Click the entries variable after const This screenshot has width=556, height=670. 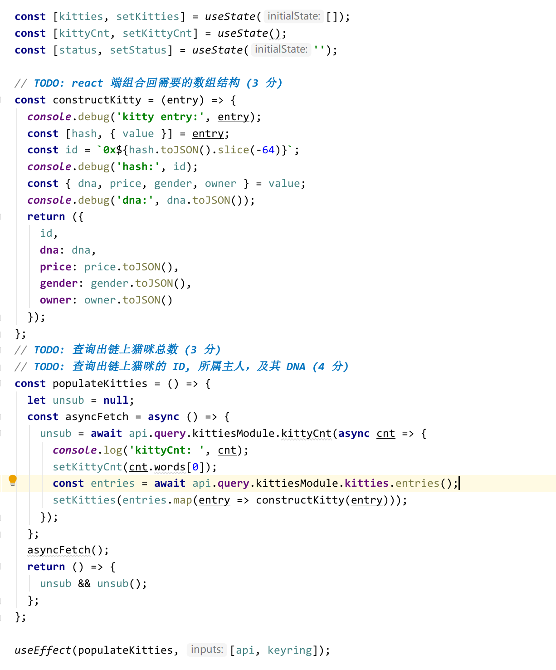coord(113,483)
